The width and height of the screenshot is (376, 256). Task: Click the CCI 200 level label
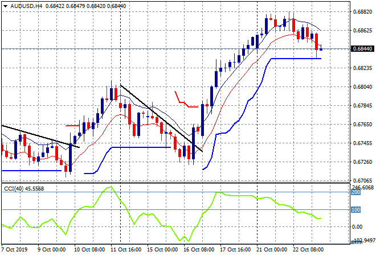(x=356, y=192)
